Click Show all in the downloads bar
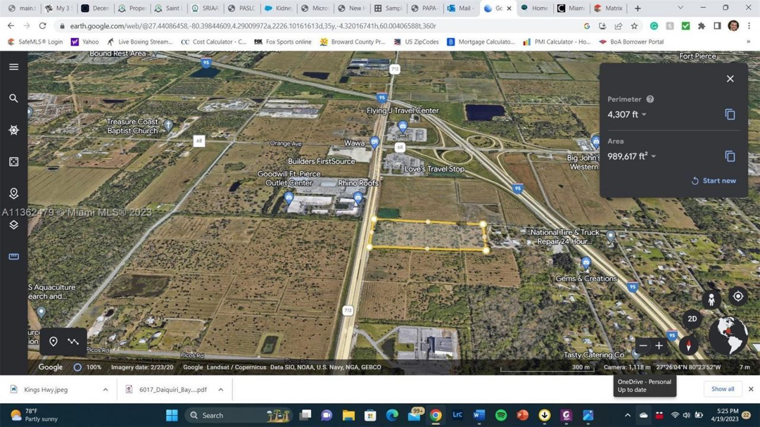The width and height of the screenshot is (760, 427). (723, 389)
